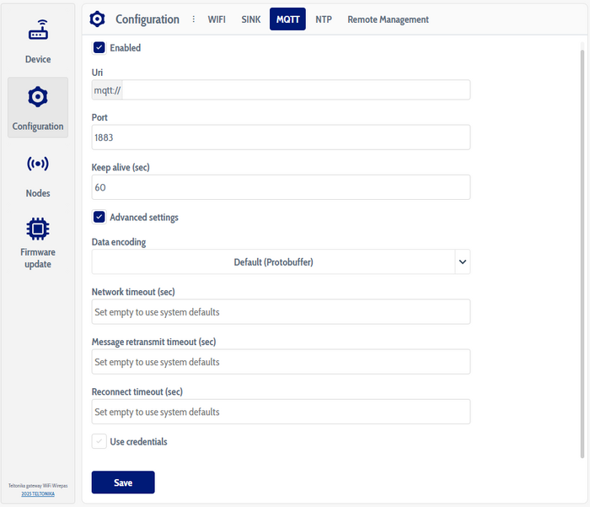Expand the Data encoding dropdown arrow

pos(462,262)
